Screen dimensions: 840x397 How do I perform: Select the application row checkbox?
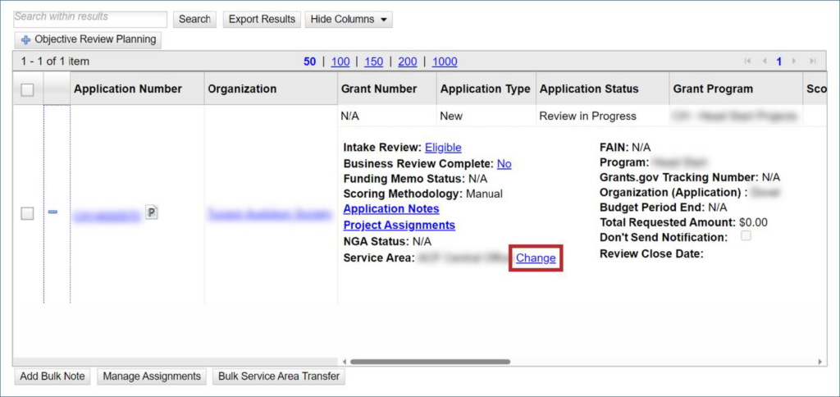[x=27, y=213]
